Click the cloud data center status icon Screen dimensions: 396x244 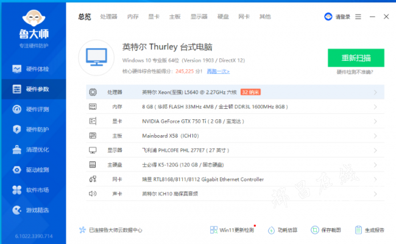pos(82,230)
